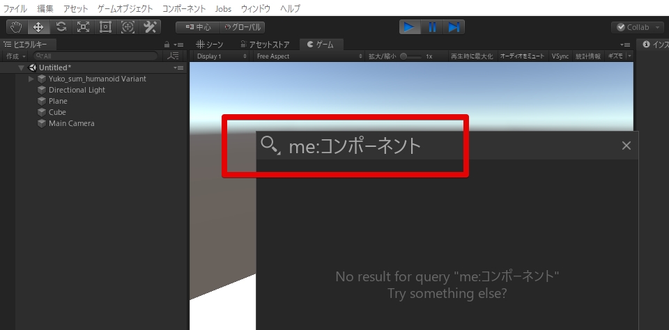Open the ゲームオブジェクト menu

pos(125,8)
